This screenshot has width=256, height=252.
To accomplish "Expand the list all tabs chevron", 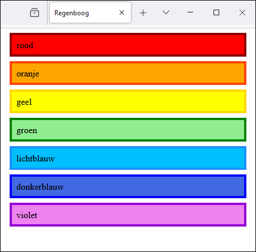I will (x=166, y=12).
